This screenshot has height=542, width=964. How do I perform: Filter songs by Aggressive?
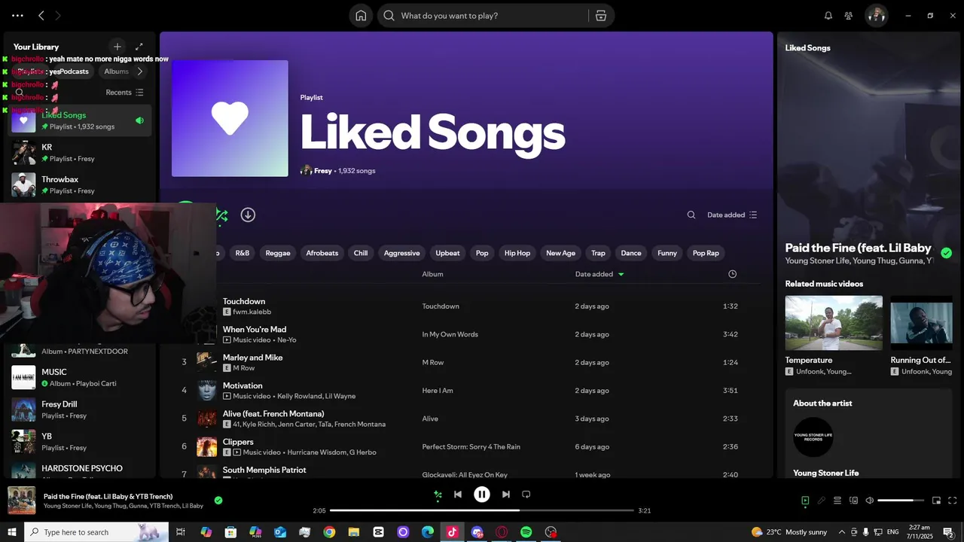[x=402, y=253]
